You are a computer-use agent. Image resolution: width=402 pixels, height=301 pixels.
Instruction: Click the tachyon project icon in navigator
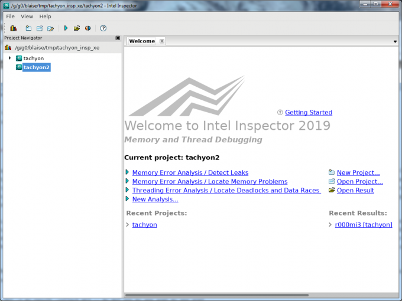pyautogui.click(x=19, y=58)
